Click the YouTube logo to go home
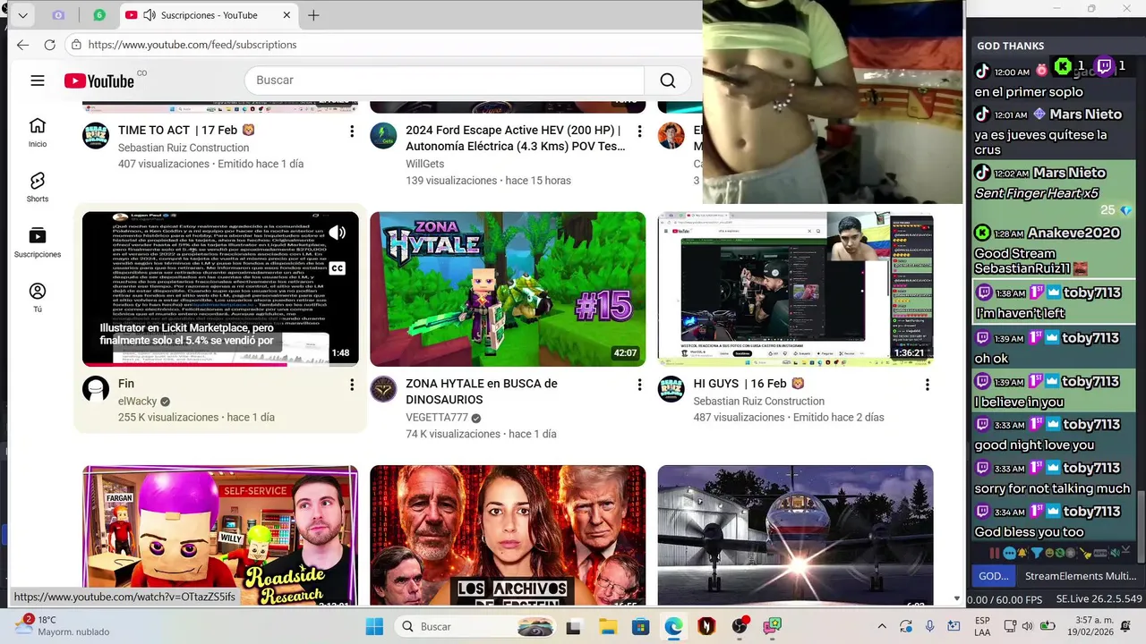The width and height of the screenshot is (1146, 644). (x=99, y=80)
